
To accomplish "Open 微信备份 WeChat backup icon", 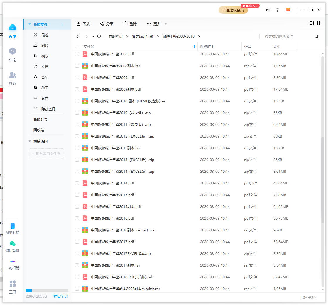I will [13, 243].
